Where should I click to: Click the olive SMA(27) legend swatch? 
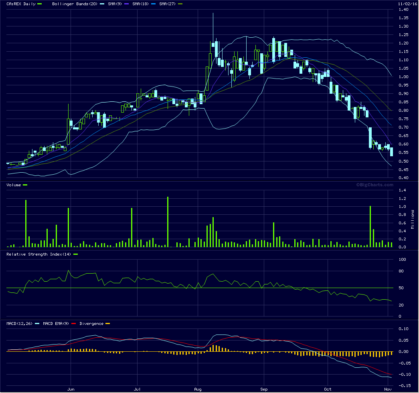[180, 4]
